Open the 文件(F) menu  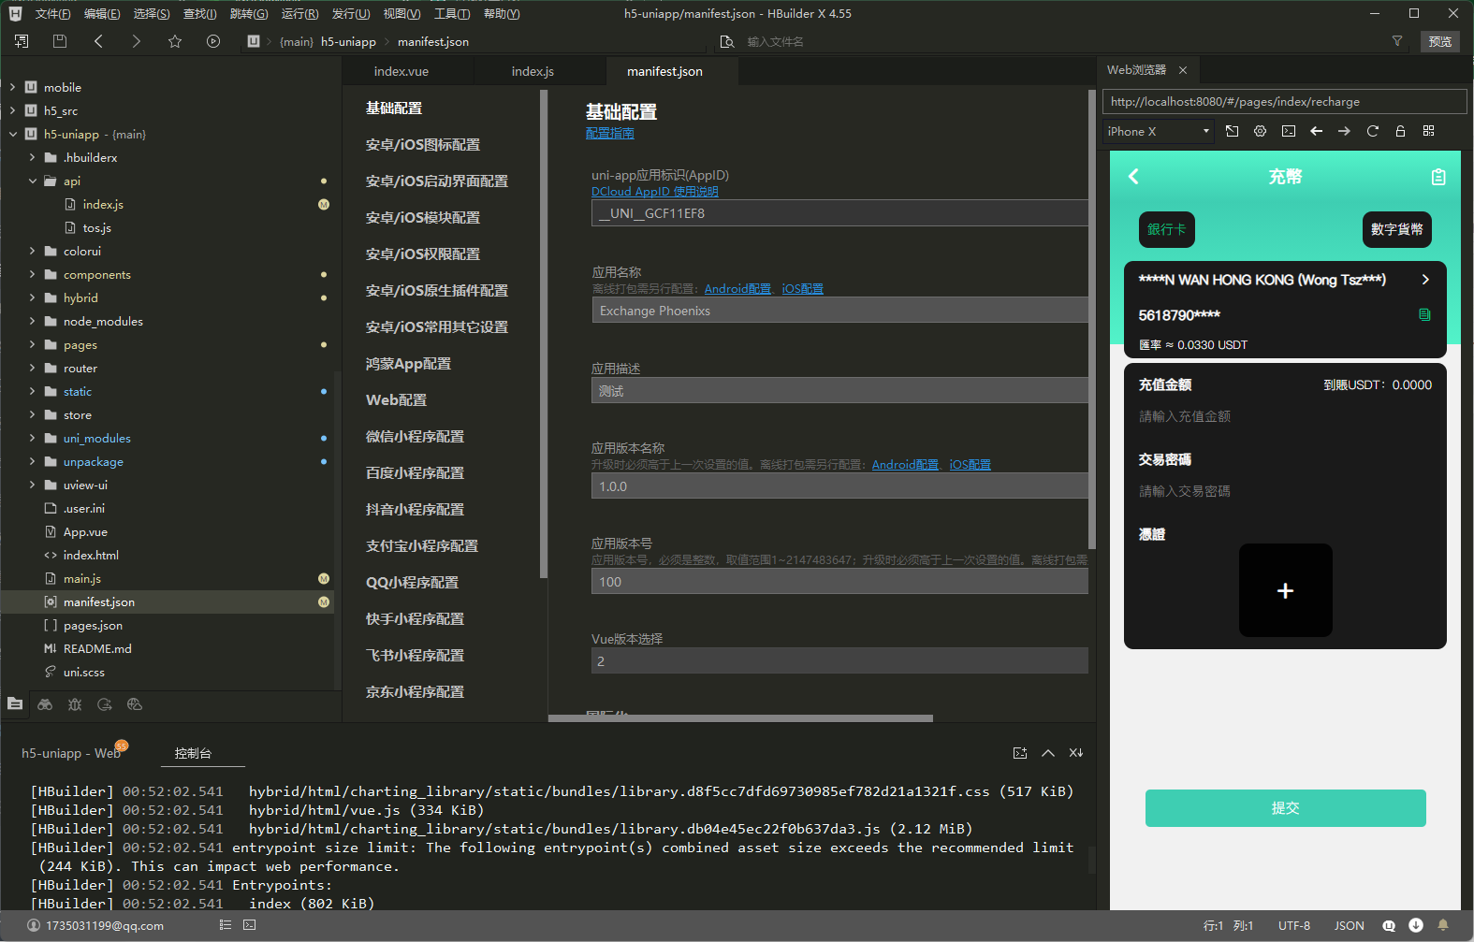click(x=52, y=14)
